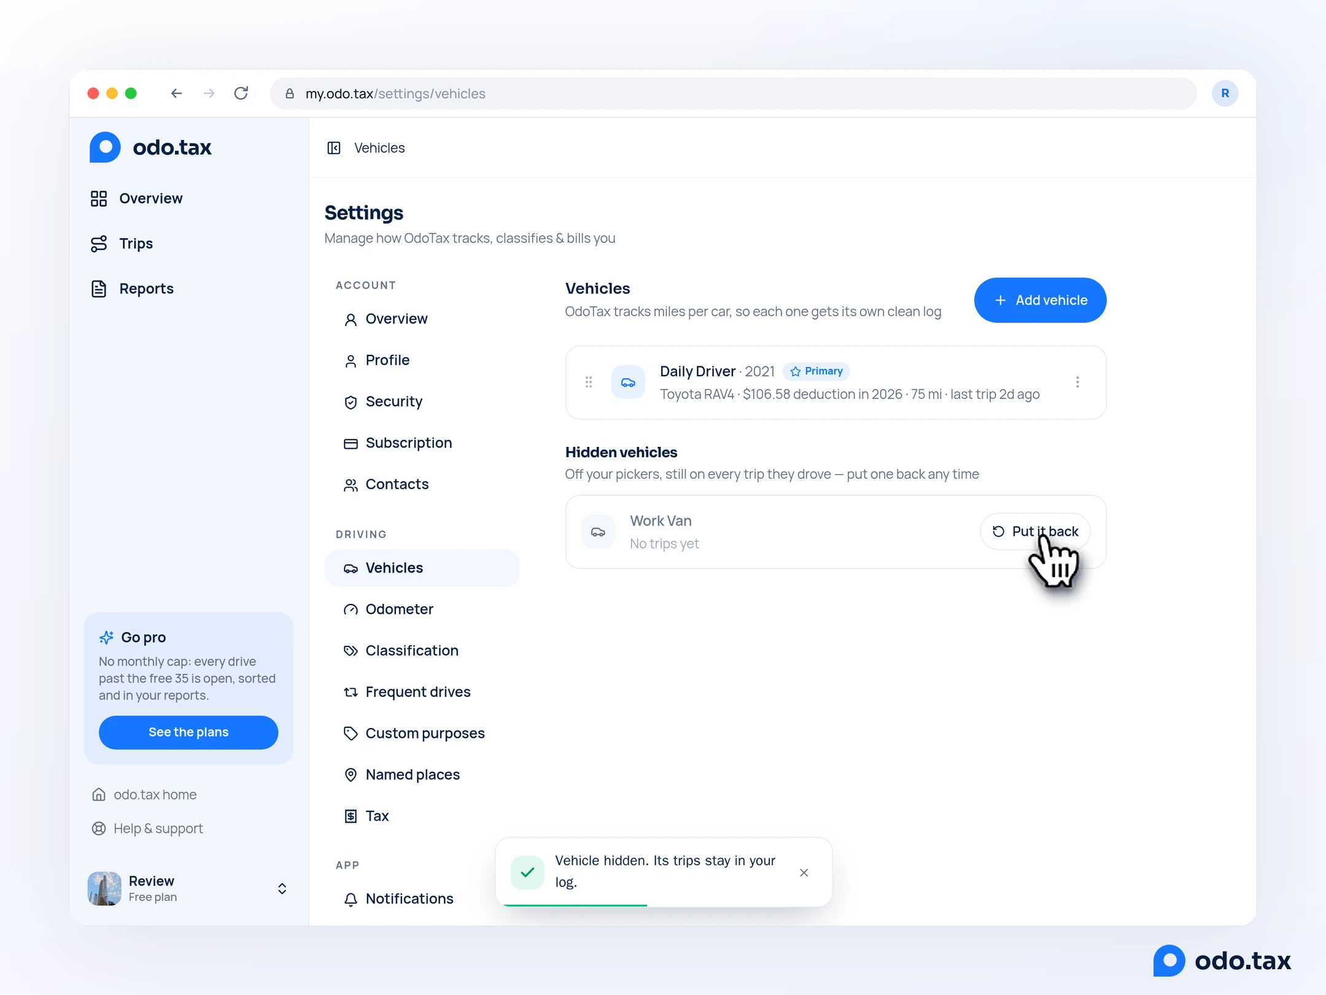Click the address bar URL field
Image resolution: width=1326 pixels, height=995 pixels.
coord(733,93)
